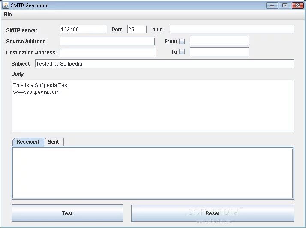Click inside the Body text area

tap(153, 105)
